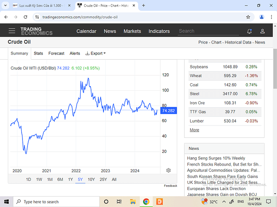Viewport: 277px width, 207px height.
Task: Select the 25Y chart range
Action: coord(103,179)
